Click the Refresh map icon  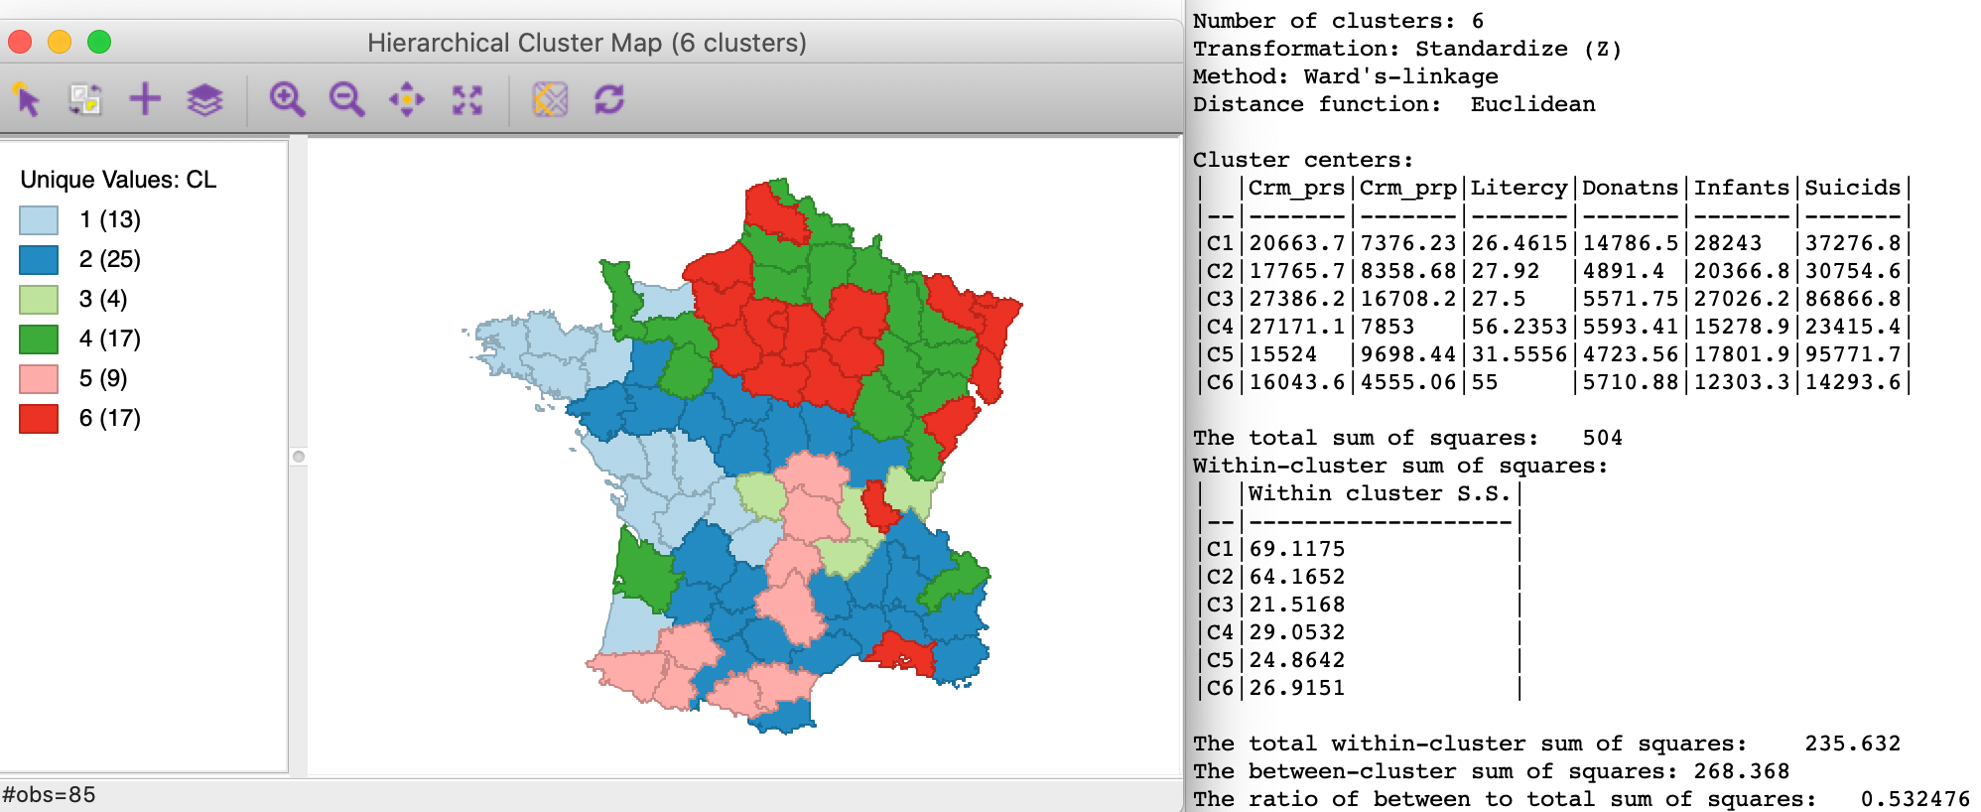coord(609,99)
